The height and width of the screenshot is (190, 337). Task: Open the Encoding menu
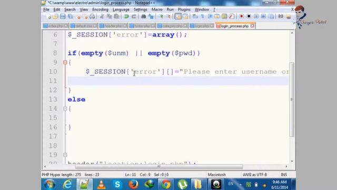[100, 9]
